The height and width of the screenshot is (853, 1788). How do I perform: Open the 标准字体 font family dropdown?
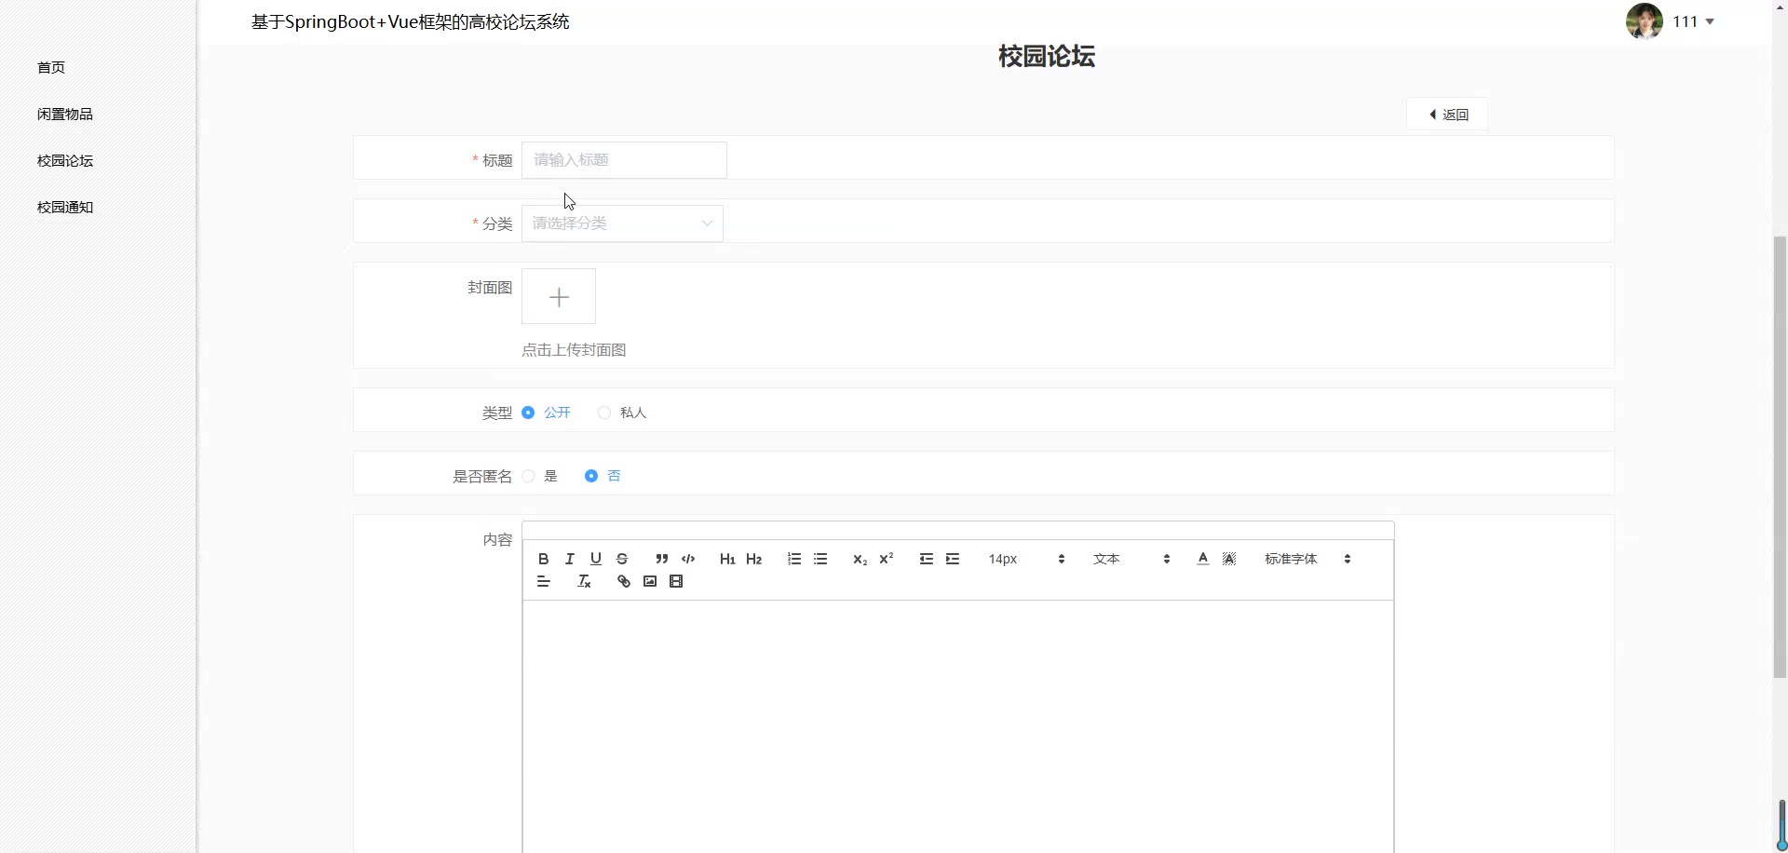(x=1307, y=559)
